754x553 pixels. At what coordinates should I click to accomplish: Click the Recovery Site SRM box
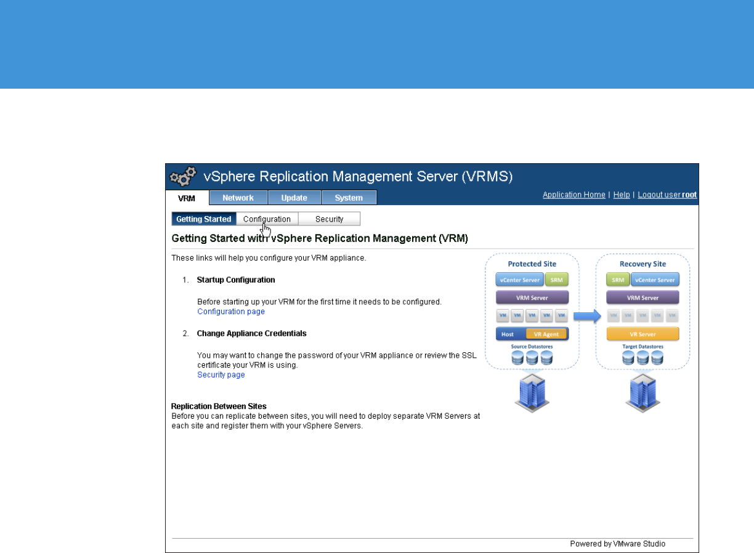(x=618, y=280)
